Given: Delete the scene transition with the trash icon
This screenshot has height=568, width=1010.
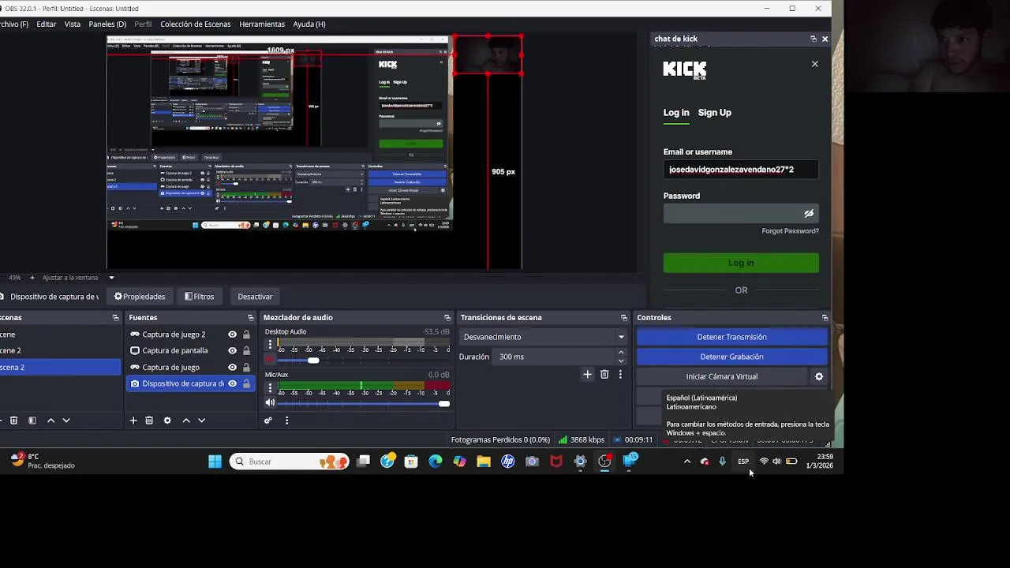Looking at the screenshot, I should [x=604, y=375].
